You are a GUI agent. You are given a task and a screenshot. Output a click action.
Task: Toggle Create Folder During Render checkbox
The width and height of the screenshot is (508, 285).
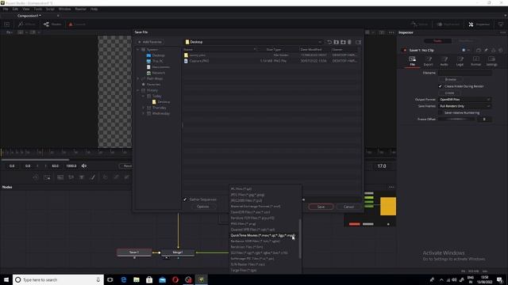coord(441,86)
